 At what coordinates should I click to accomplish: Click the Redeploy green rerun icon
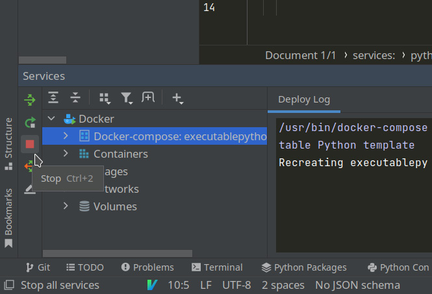tap(30, 123)
